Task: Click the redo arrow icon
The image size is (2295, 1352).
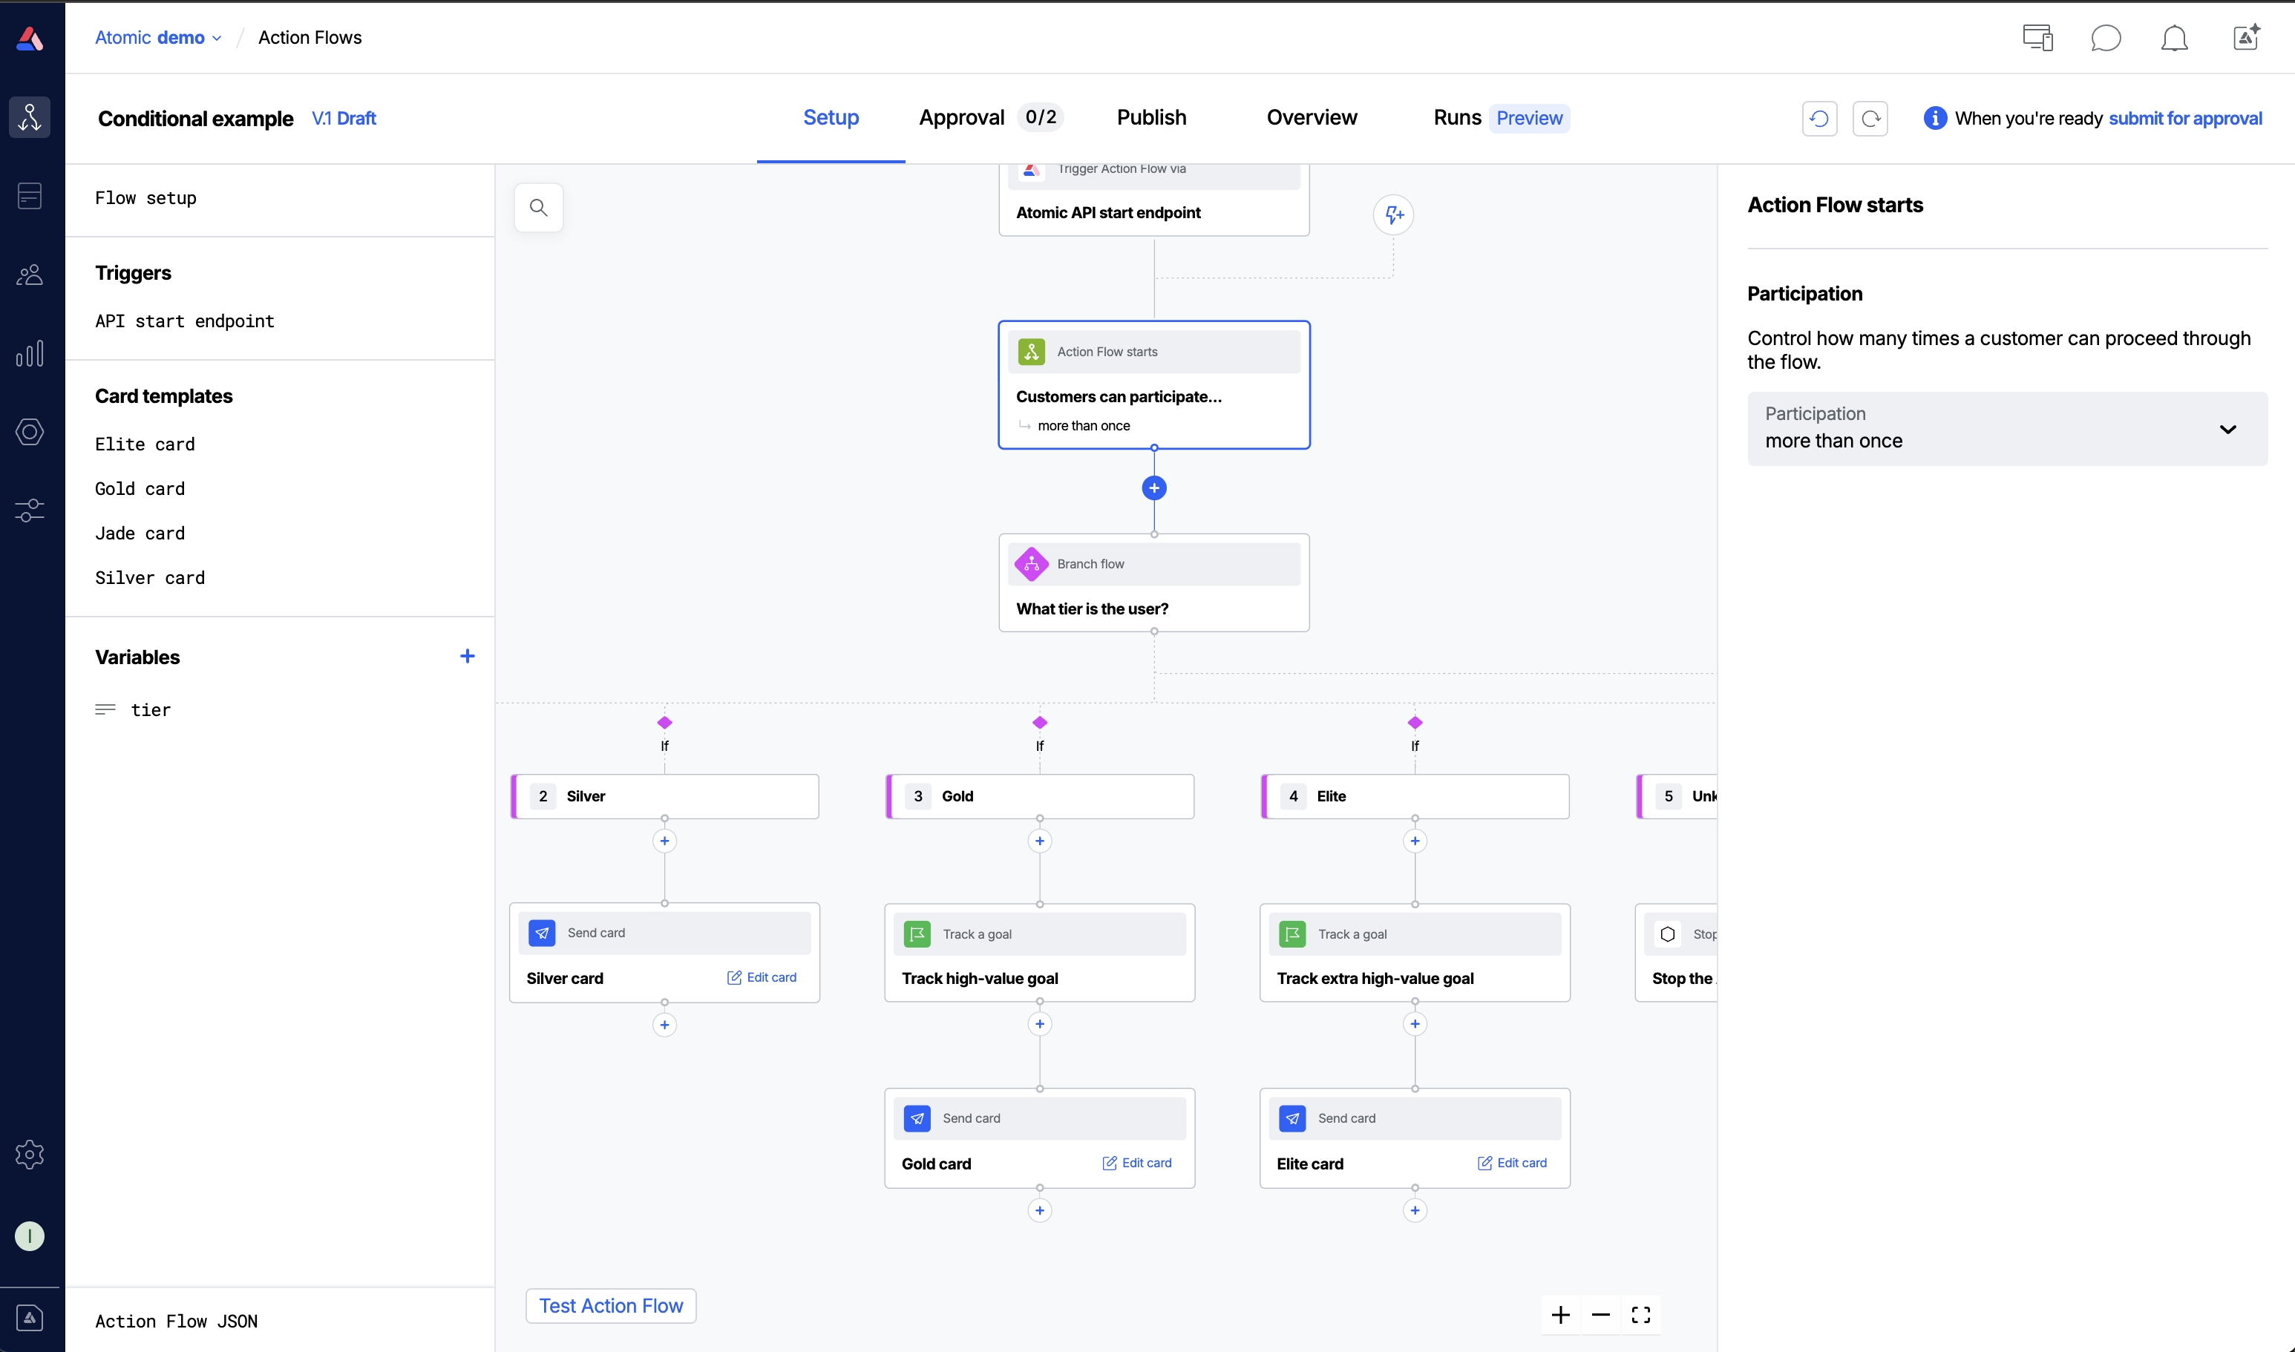Action: 1870,119
